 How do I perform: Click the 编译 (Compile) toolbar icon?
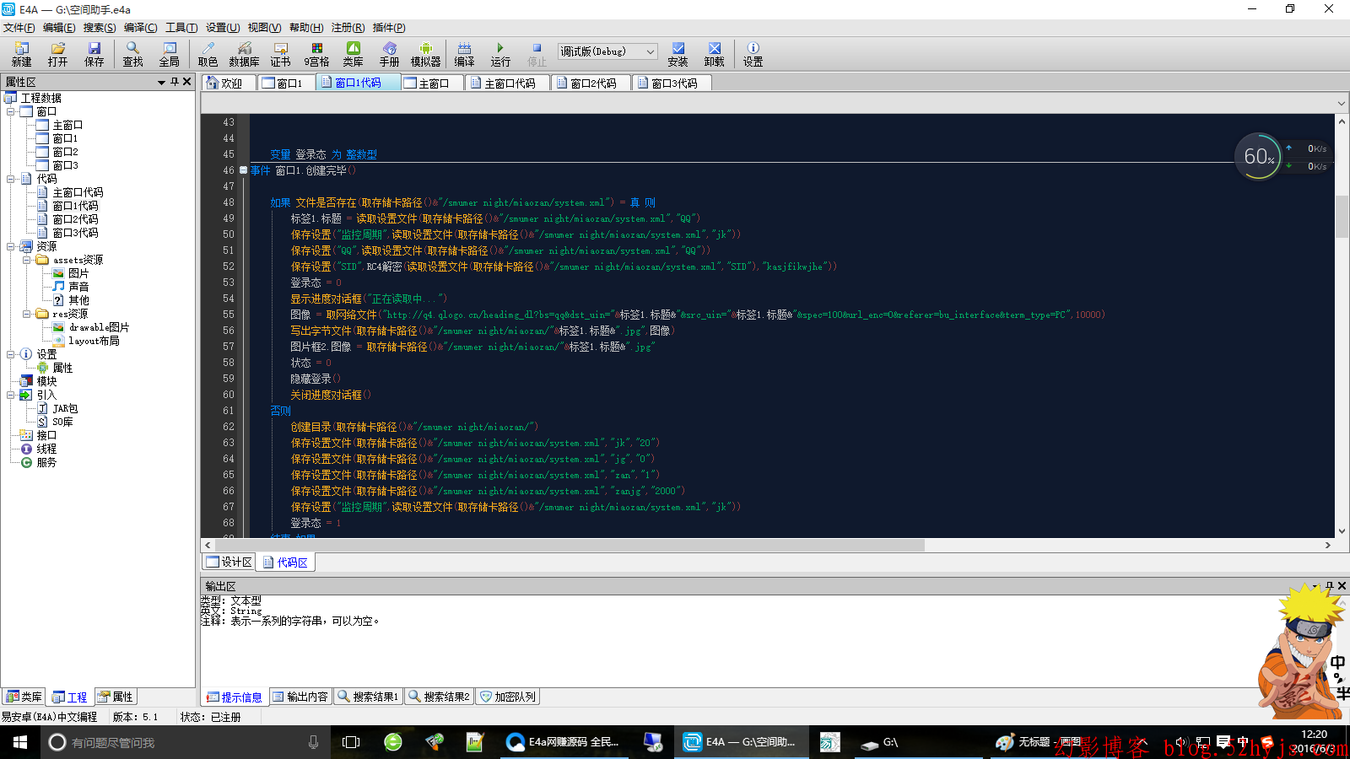(x=464, y=54)
